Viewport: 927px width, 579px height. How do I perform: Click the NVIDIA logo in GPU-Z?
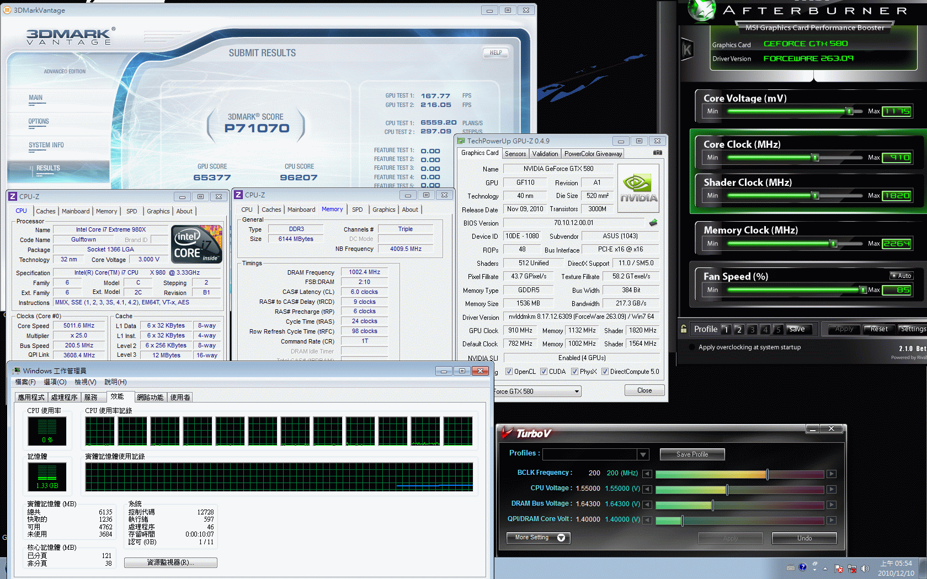(638, 189)
